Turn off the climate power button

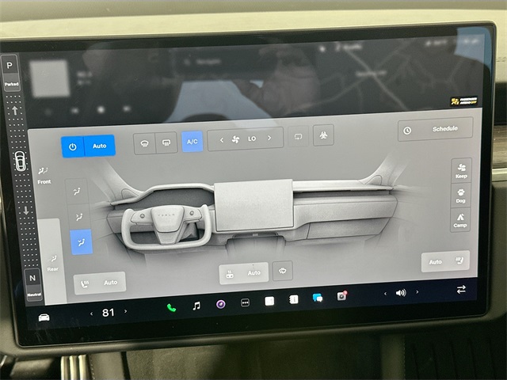pos(73,146)
